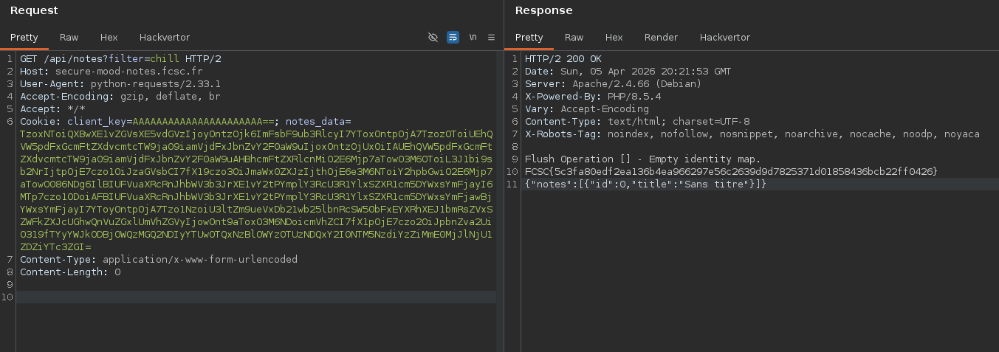The image size is (999, 352).
Task: Select the Request Pretty tab
Action: pyautogui.click(x=24, y=37)
